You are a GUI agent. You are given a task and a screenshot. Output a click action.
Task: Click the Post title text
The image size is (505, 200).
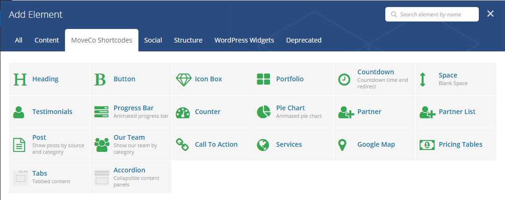click(x=39, y=137)
